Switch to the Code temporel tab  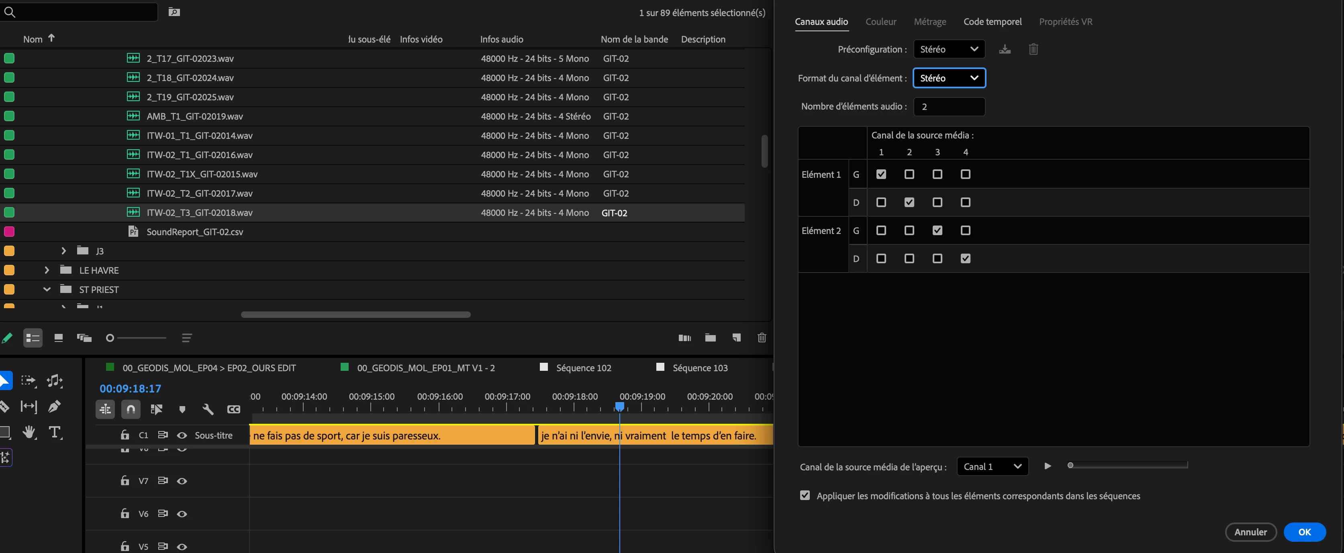992,21
